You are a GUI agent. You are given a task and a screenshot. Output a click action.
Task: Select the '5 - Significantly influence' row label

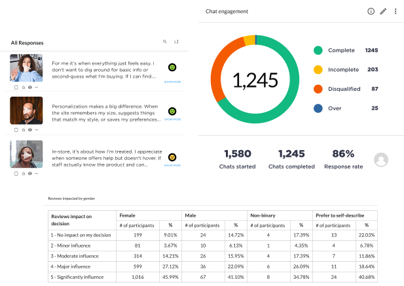77,278
